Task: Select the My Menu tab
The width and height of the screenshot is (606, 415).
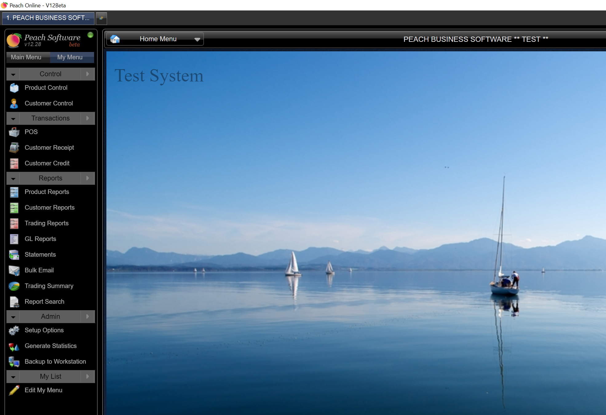Action: 70,57
